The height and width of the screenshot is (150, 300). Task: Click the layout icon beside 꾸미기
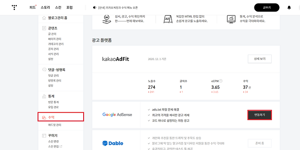(x=44, y=136)
